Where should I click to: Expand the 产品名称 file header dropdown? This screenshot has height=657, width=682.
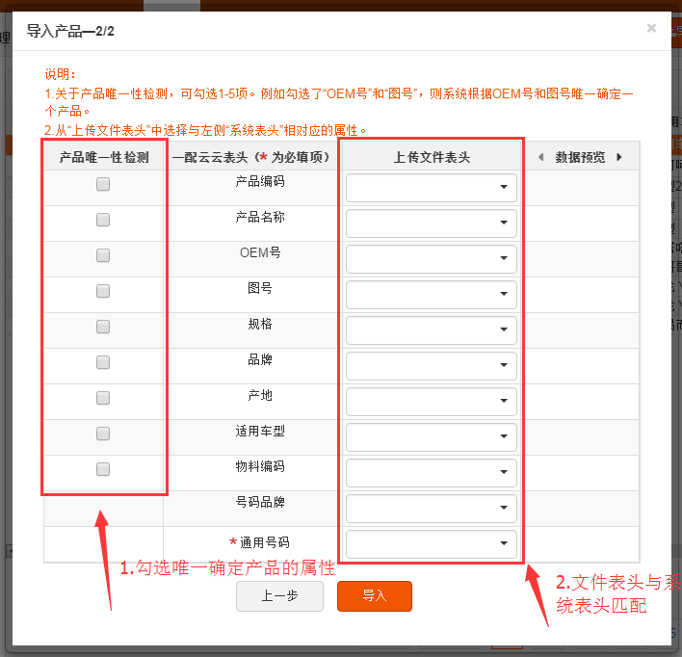pos(431,223)
